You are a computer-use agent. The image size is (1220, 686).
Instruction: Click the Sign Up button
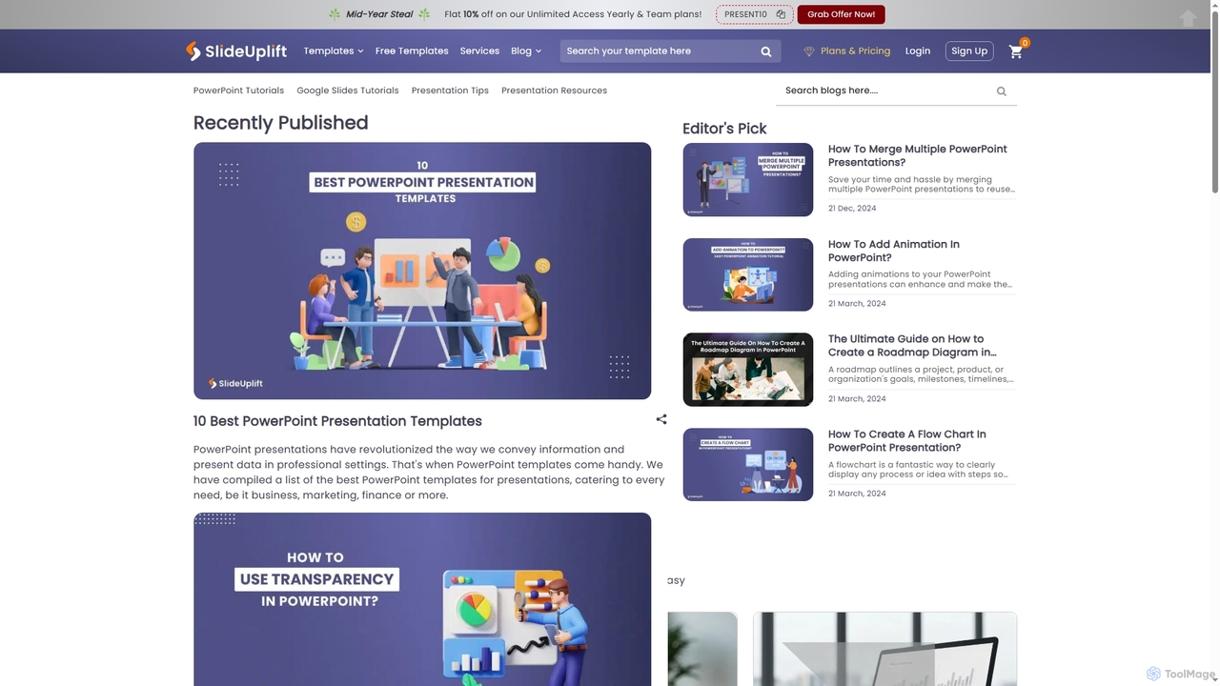point(969,51)
